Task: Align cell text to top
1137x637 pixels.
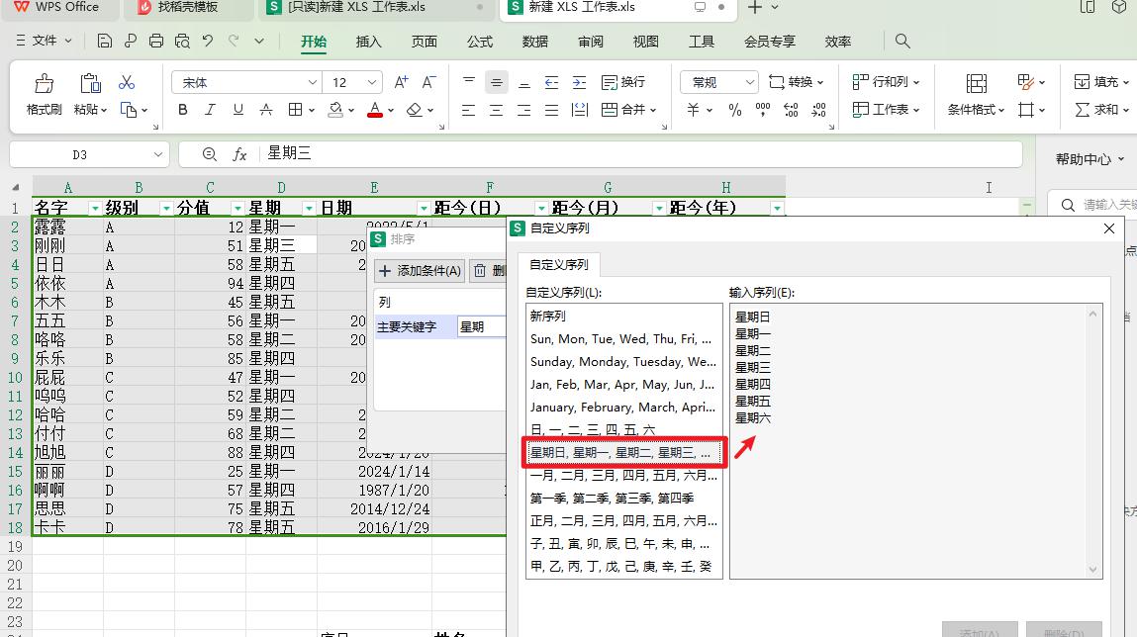Action: tap(469, 82)
